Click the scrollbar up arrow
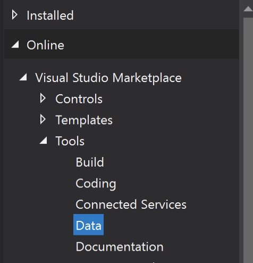 point(248,9)
